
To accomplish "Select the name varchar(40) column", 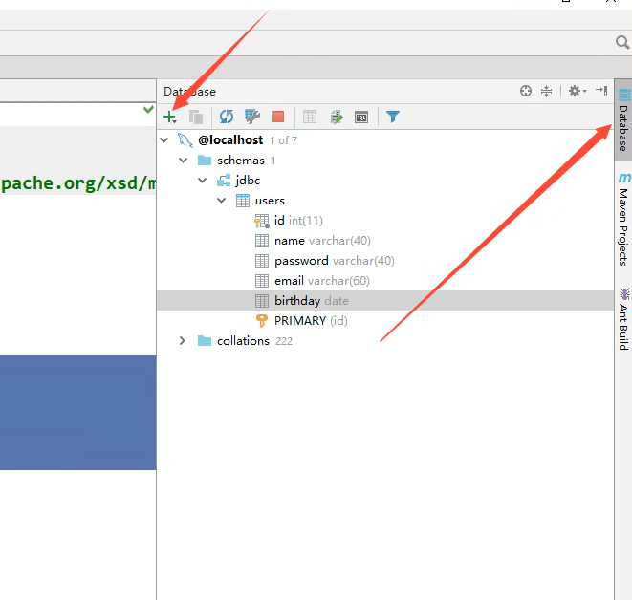I will [385, 241].
